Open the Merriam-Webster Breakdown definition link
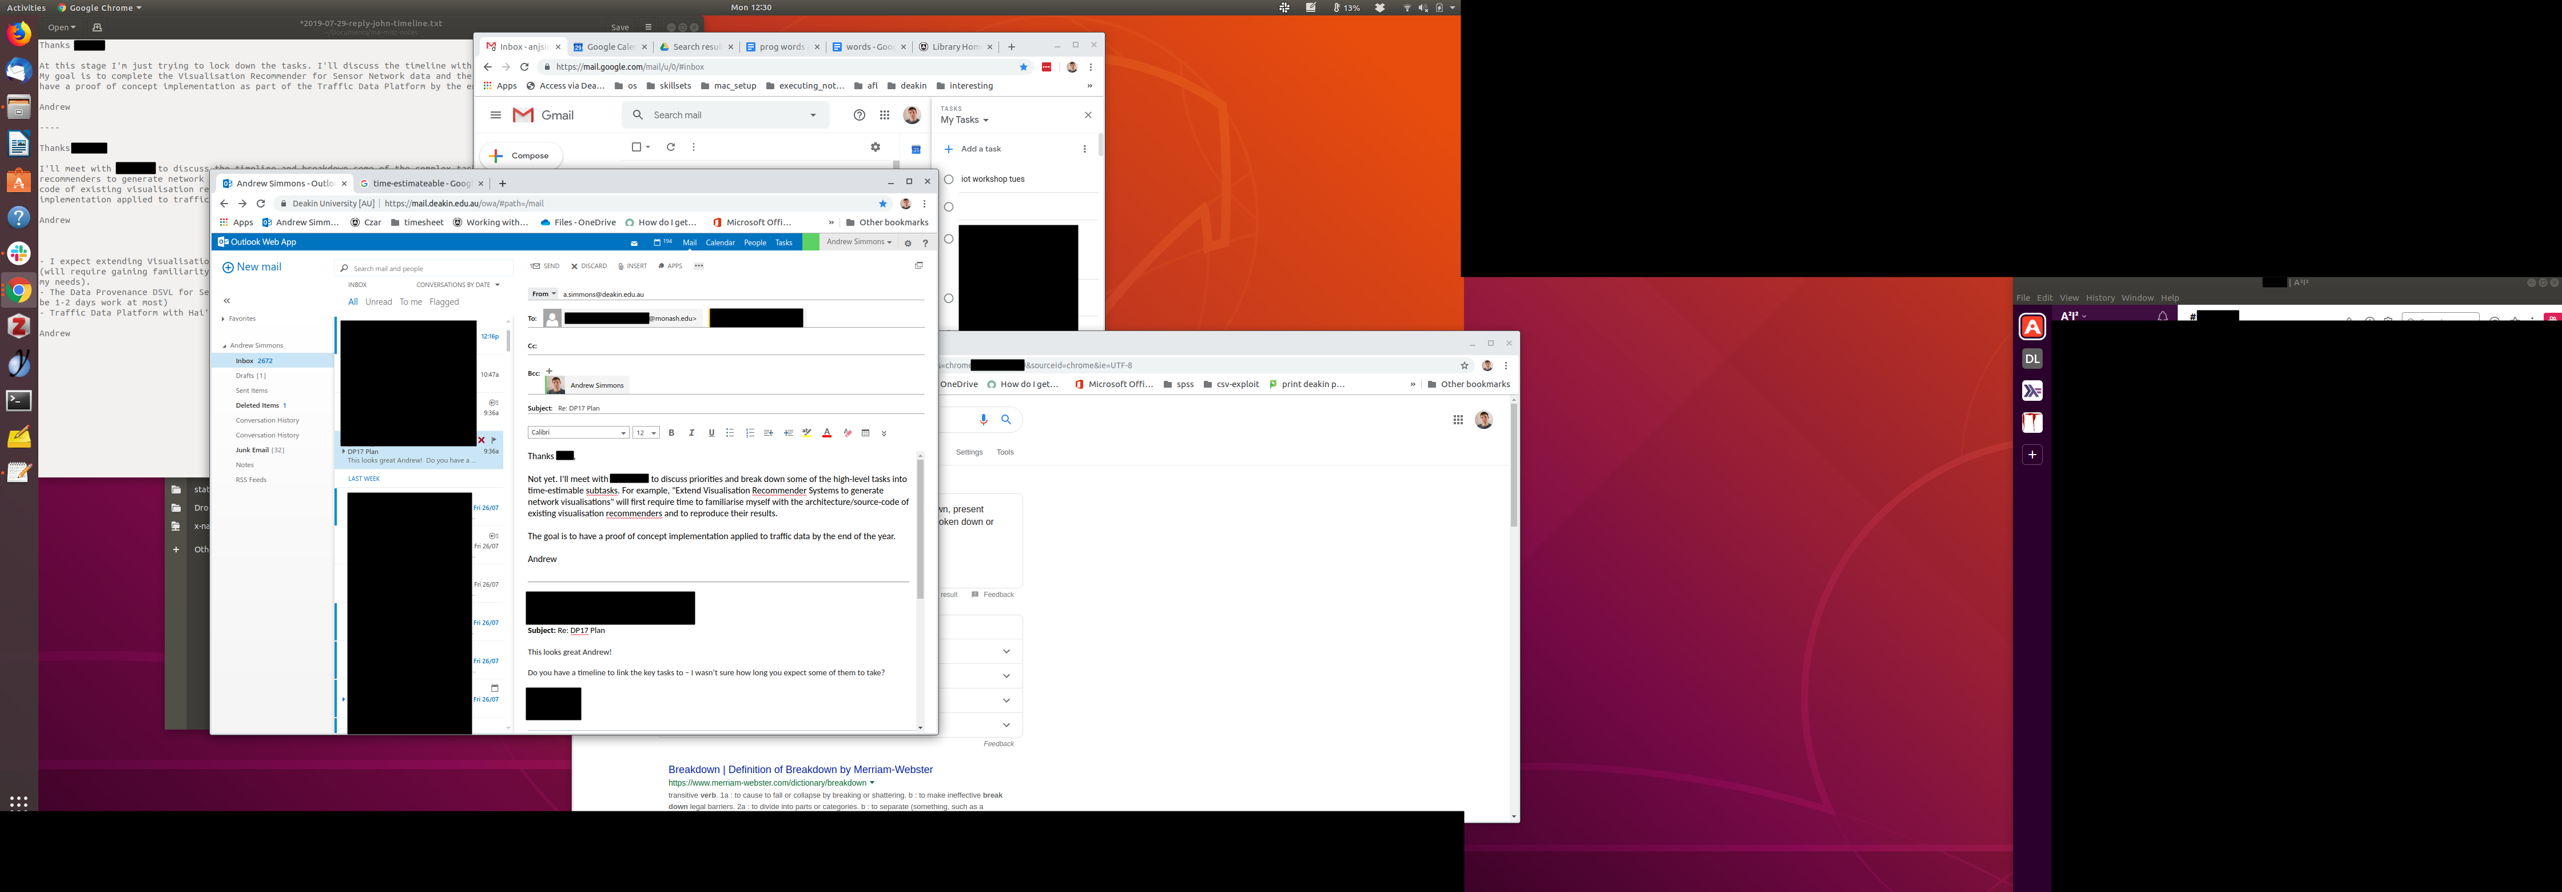This screenshot has width=2562, height=892. (799, 770)
